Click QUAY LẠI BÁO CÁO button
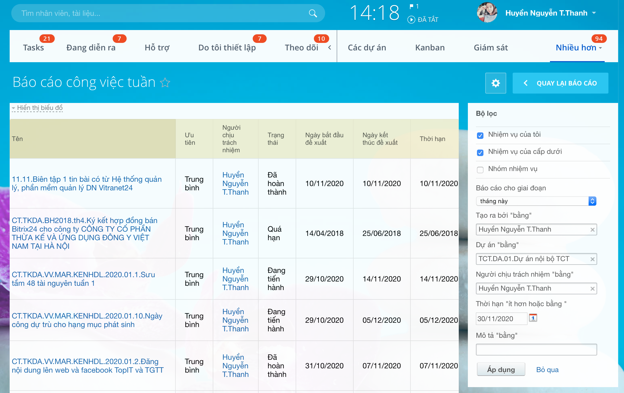624x393 pixels. pyautogui.click(x=560, y=83)
